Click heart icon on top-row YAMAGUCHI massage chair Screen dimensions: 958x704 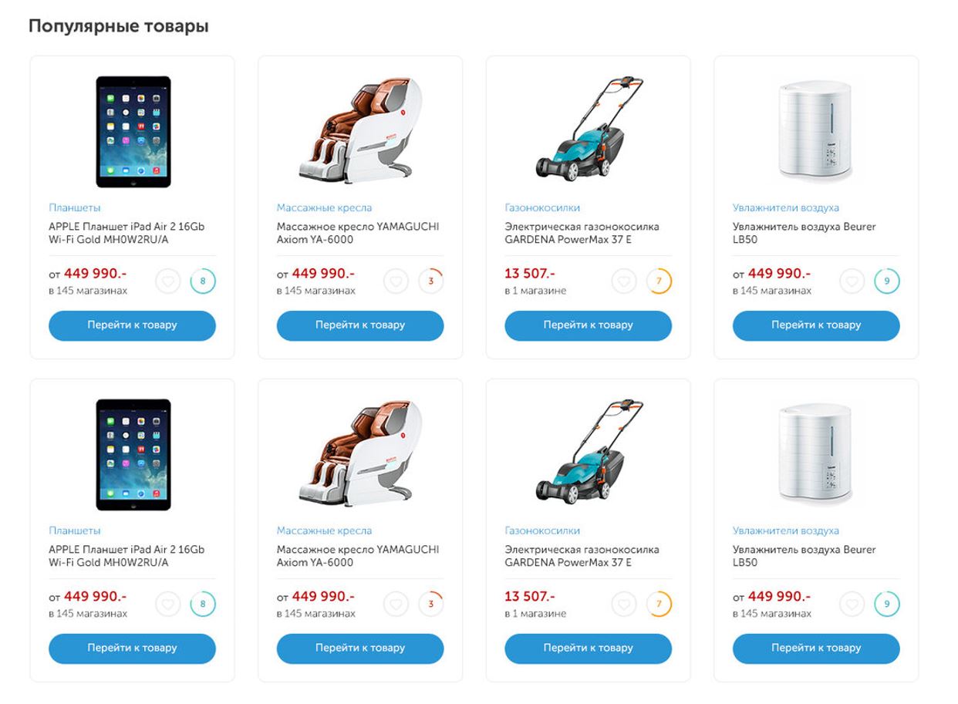click(396, 281)
